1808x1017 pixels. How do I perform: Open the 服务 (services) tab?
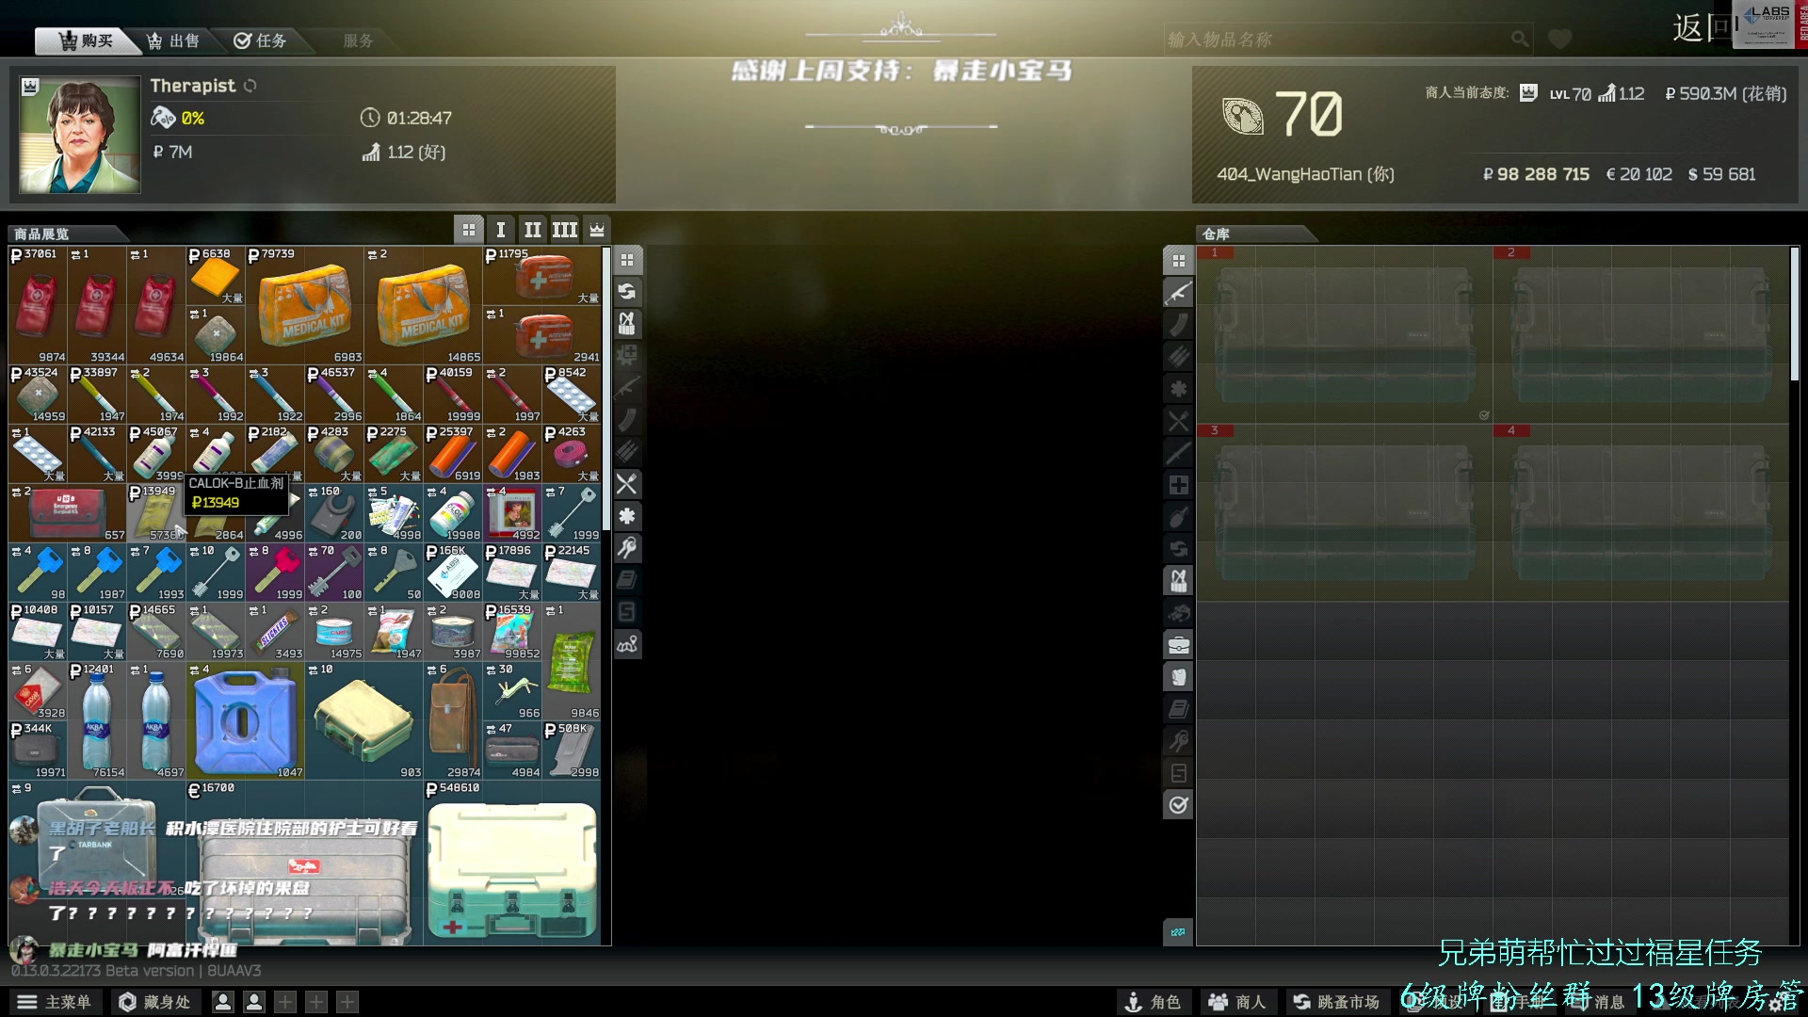pyautogui.click(x=358, y=40)
